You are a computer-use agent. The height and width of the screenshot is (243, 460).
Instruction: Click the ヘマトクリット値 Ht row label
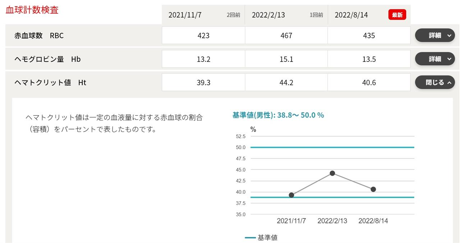coord(50,82)
